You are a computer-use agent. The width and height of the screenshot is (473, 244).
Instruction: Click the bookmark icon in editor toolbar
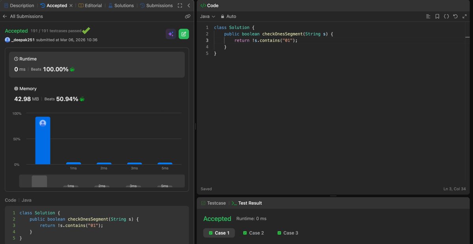click(x=437, y=17)
